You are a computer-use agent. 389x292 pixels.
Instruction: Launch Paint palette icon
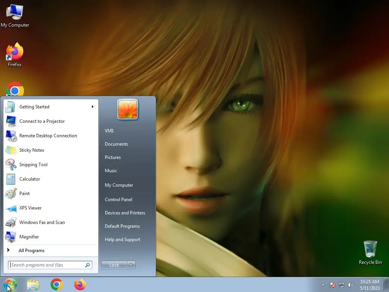(10, 194)
